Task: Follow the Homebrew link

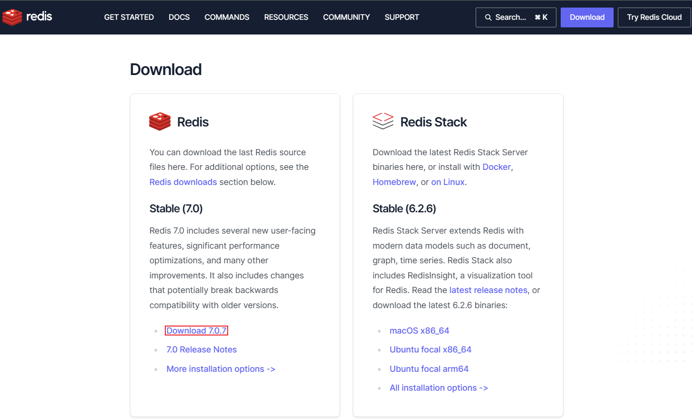Action: click(x=394, y=182)
